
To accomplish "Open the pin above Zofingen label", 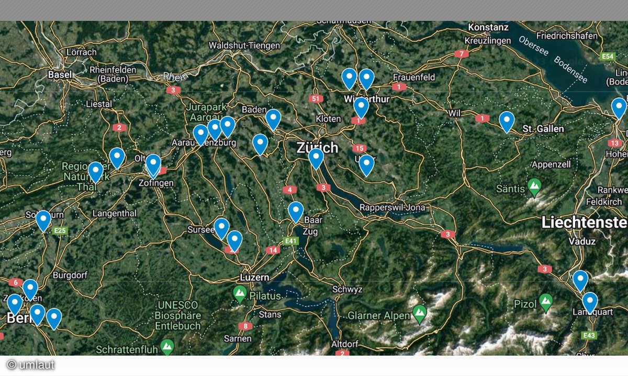I will pyautogui.click(x=153, y=165).
